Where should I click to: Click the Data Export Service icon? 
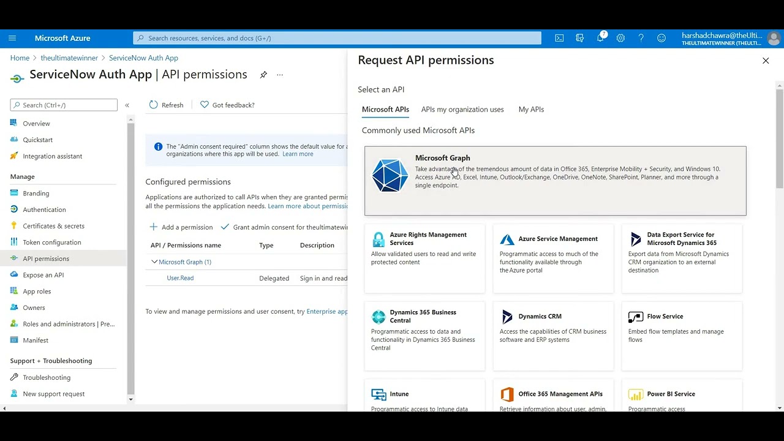[x=636, y=239]
